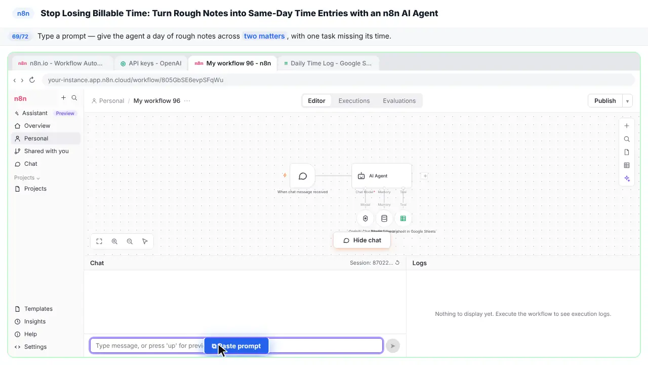
Task: Select the memory node under AI Agent
Action: click(x=384, y=218)
